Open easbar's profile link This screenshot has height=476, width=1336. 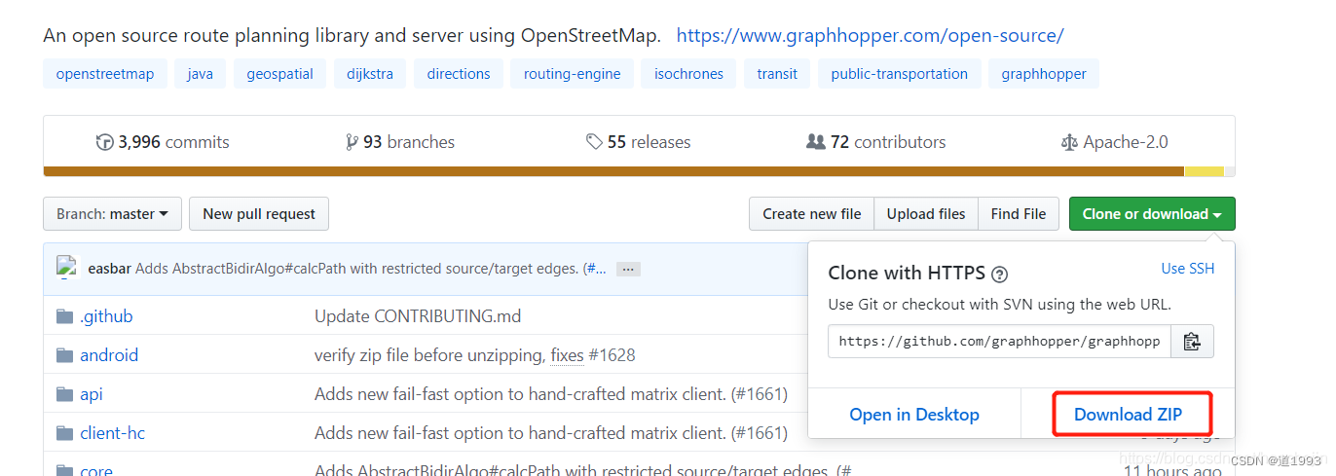(x=110, y=269)
